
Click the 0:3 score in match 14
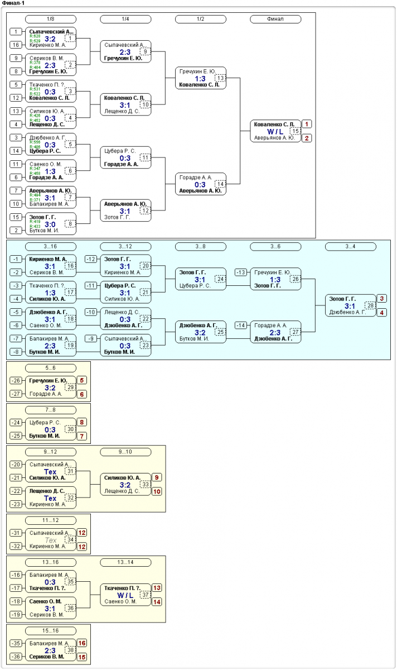pos(200,184)
